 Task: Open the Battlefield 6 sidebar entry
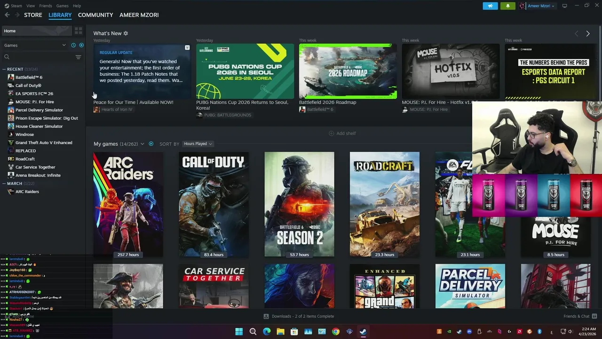pyautogui.click(x=29, y=77)
